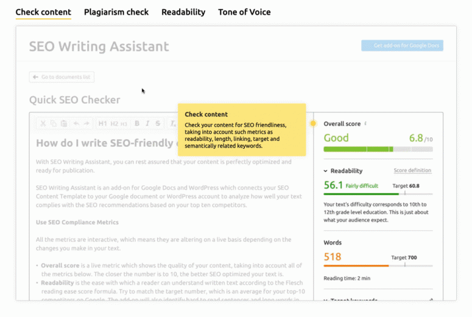Screen dimensions: 472x317
Task: Click the Overall score info icon
Action: click(365, 124)
